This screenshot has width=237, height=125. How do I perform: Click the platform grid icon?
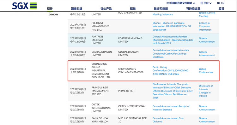[x=202, y=3]
